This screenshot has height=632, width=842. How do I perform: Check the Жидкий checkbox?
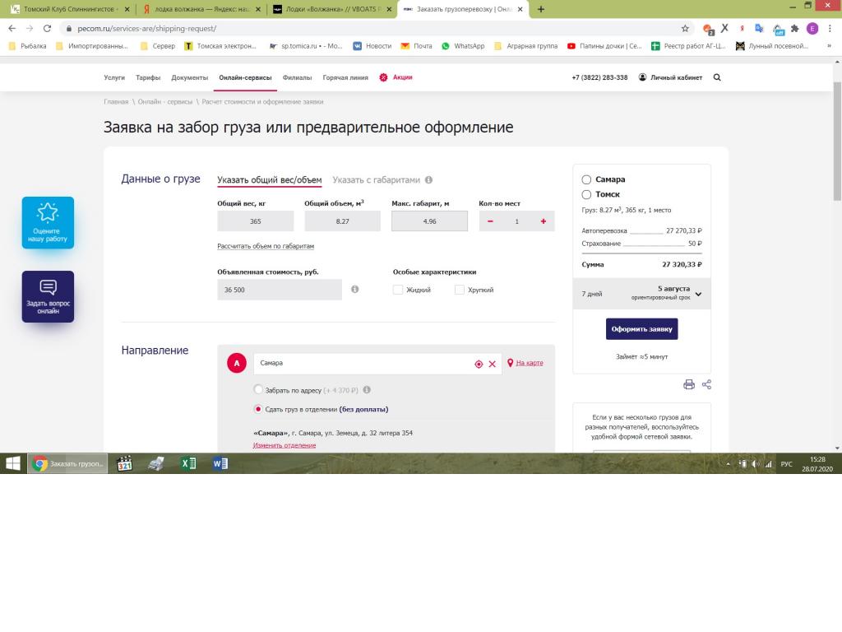click(398, 290)
